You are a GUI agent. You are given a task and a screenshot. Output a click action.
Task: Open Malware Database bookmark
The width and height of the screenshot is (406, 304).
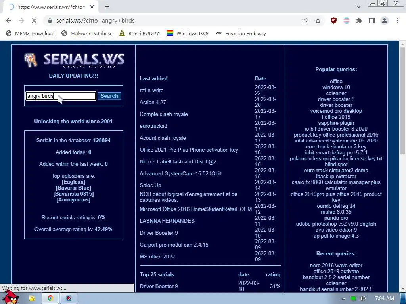pos(87,33)
